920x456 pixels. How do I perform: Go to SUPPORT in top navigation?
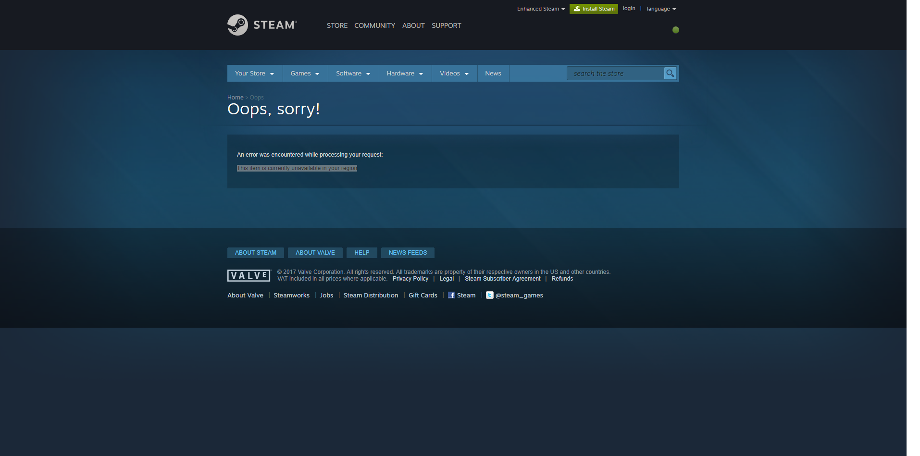click(446, 25)
